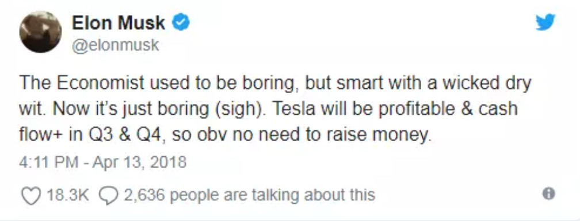
Task: Click the phrase 'Q3 & Q4' in the tweet
Action: coord(125,135)
